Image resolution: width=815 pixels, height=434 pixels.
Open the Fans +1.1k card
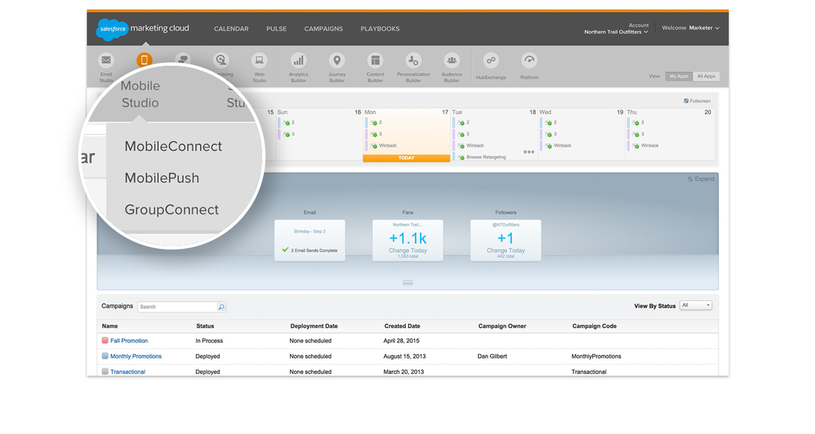click(407, 240)
